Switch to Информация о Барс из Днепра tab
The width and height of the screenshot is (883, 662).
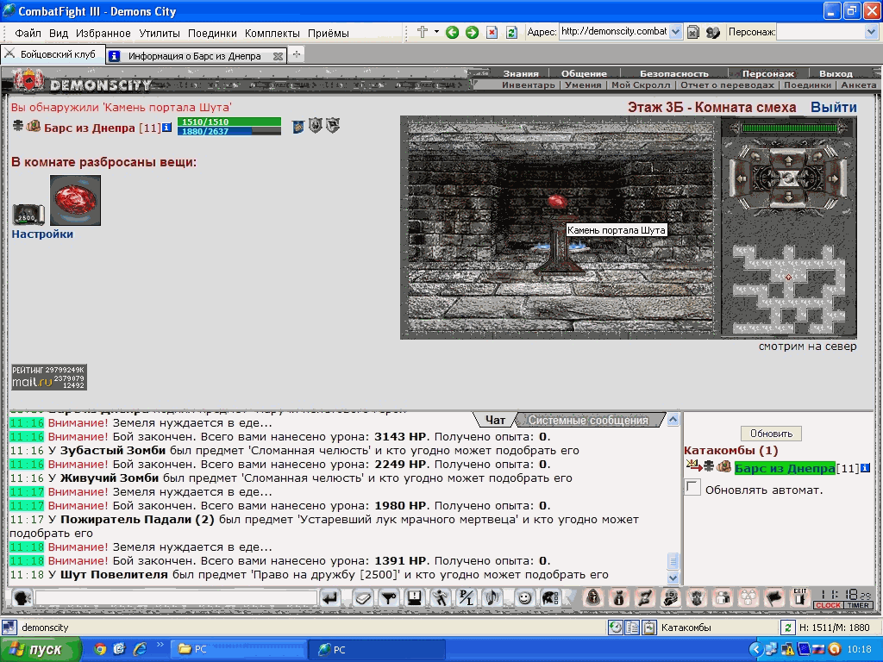coord(194,56)
